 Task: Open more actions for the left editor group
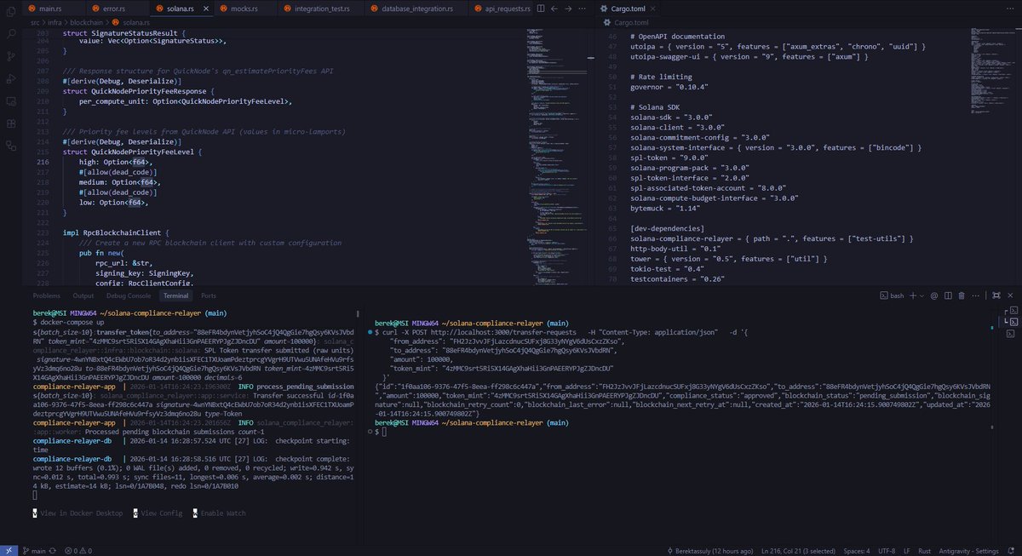pyautogui.click(x=581, y=8)
